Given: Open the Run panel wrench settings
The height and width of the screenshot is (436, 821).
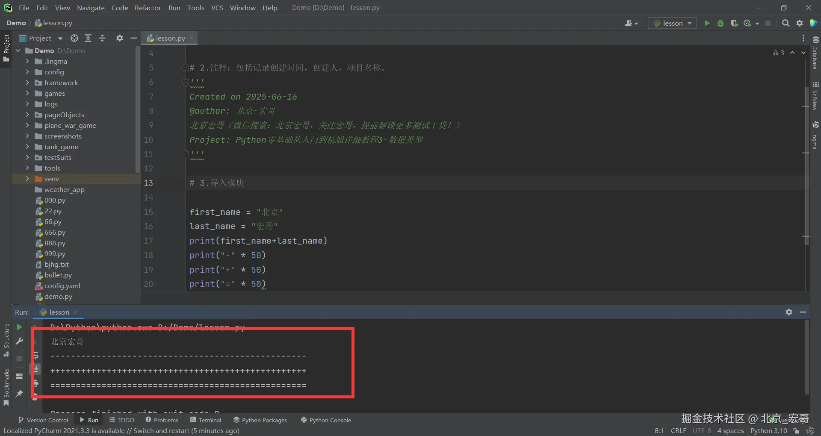Looking at the screenshot, I should click(x=19, y=341).
